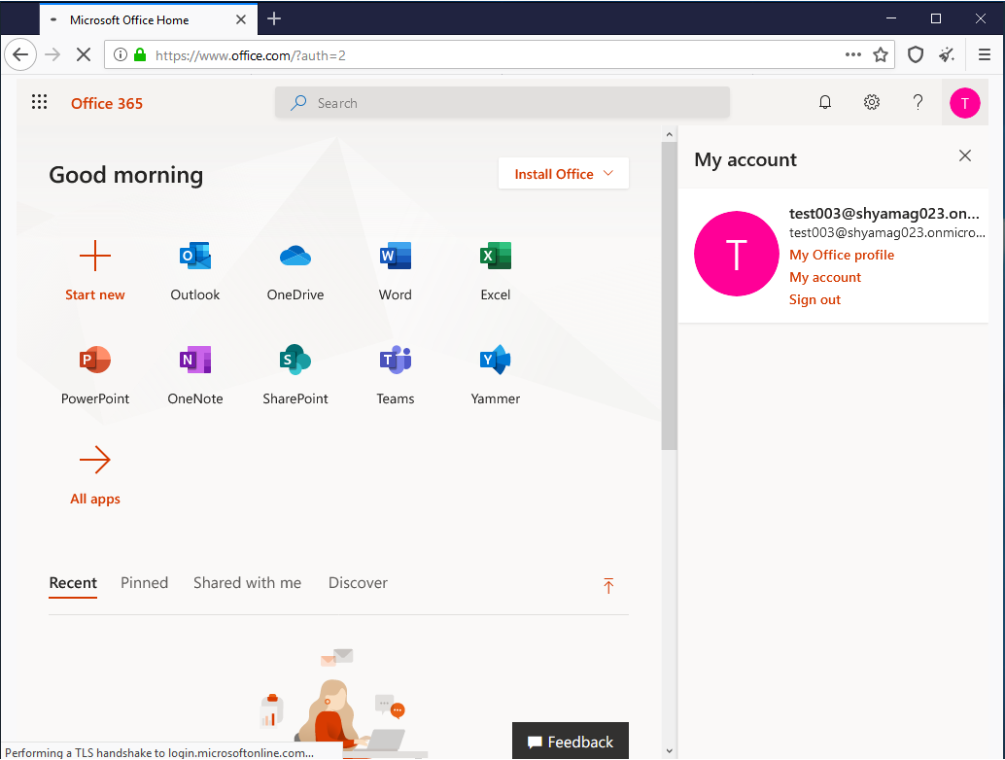Select the Discover tab
The width and height of the screenshot is (1005, 760).
coord(358,582)
